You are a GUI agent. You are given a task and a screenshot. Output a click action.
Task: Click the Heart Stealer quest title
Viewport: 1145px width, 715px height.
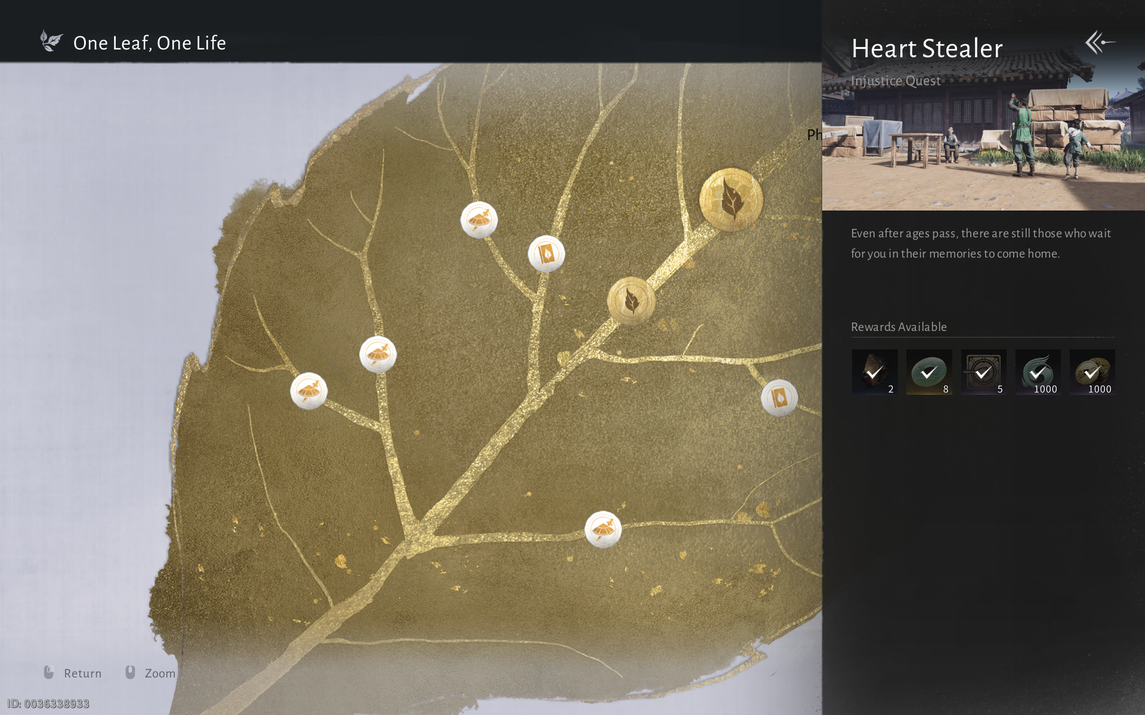point(927,48)
